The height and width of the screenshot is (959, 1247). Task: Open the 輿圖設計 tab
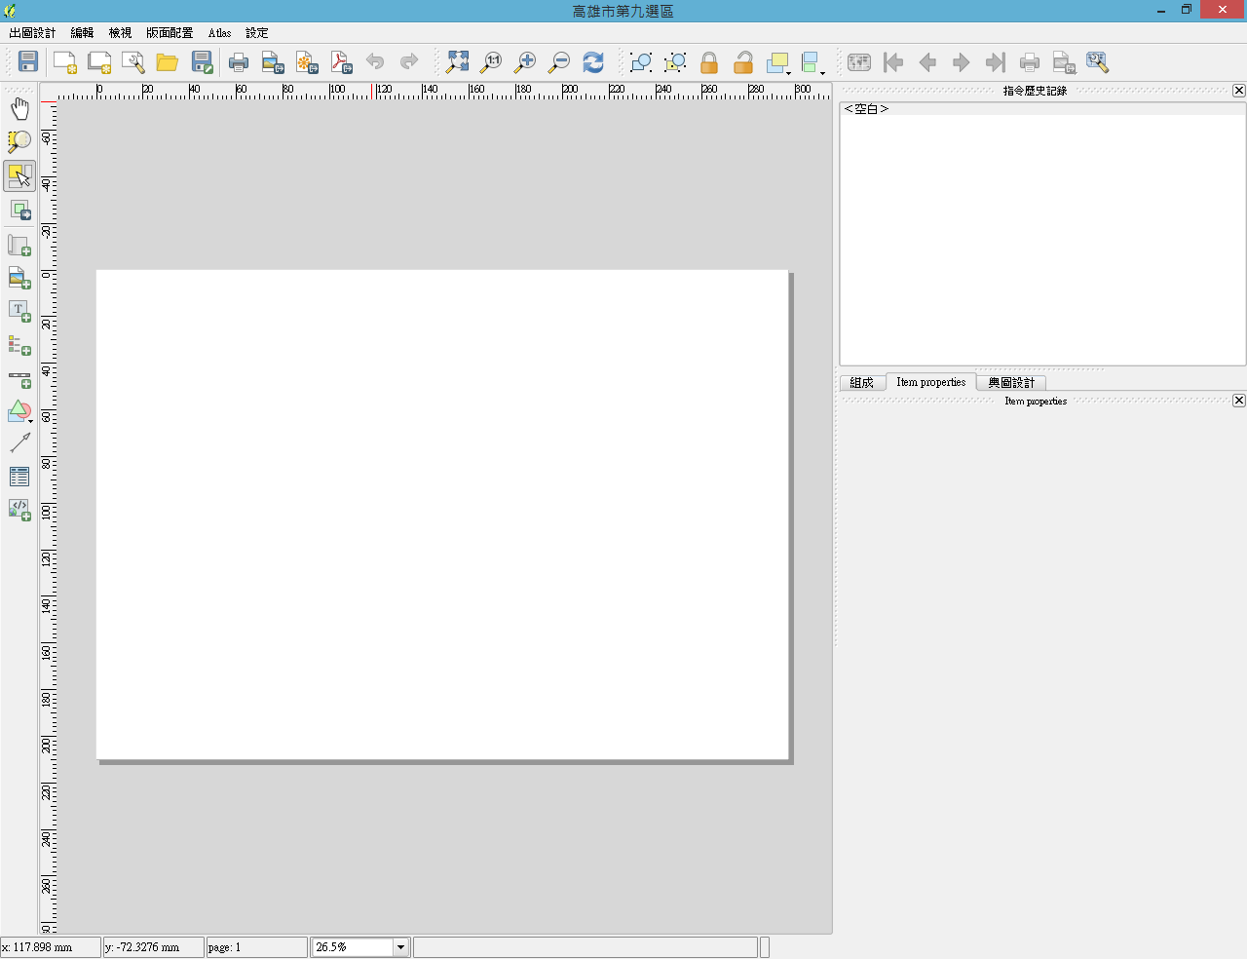coord(1011,383)
